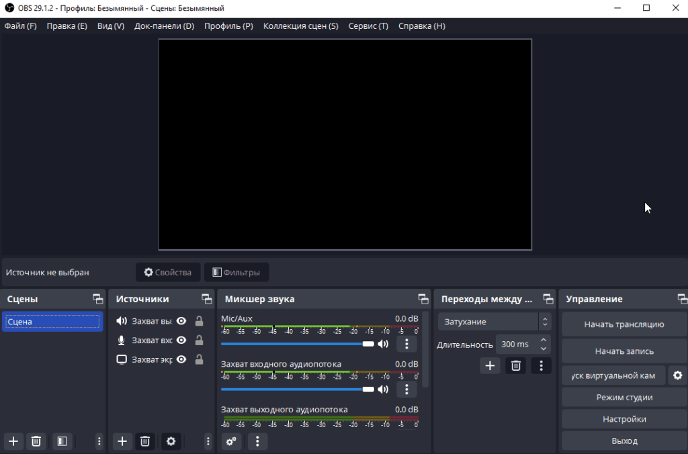
Task: Open scene filters icon in Сцены panel
Action: pyautogui.click(x=61, y=441)
